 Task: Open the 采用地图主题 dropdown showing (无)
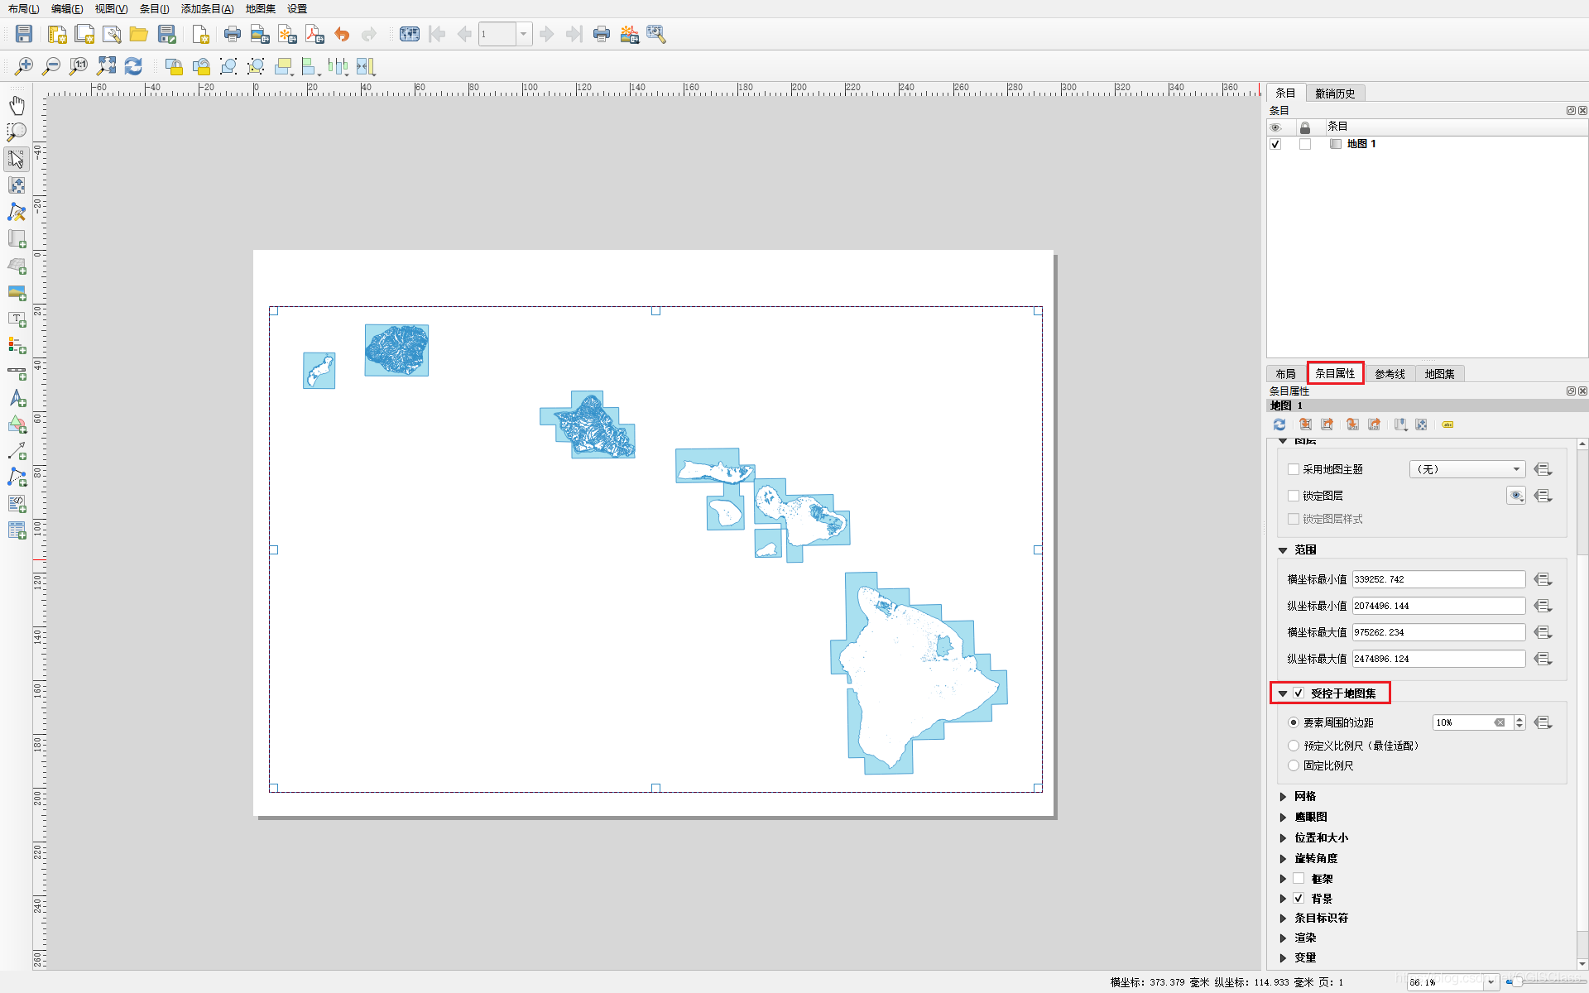[x=1467, y=469]
